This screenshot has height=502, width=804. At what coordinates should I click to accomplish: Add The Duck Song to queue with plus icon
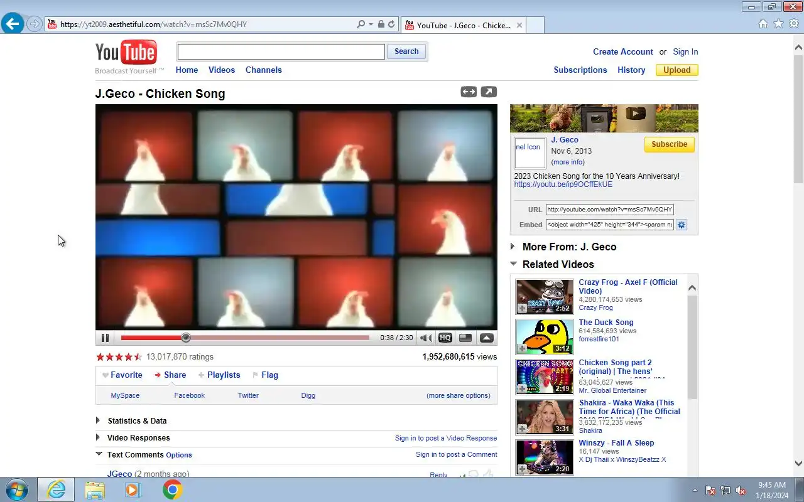point(522,348)
